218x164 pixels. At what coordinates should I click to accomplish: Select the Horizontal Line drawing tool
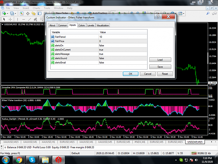click(24, 19)
